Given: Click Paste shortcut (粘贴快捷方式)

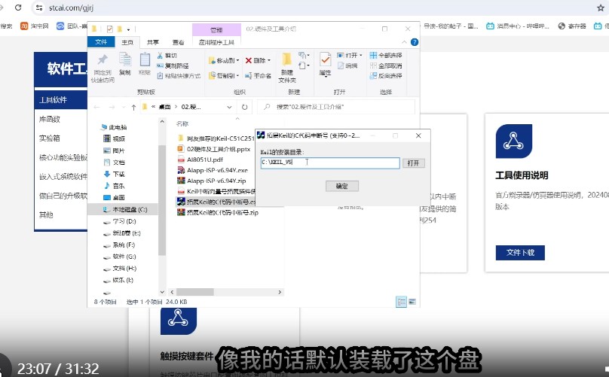Looking at the screenshot, I should coord(179,76).
